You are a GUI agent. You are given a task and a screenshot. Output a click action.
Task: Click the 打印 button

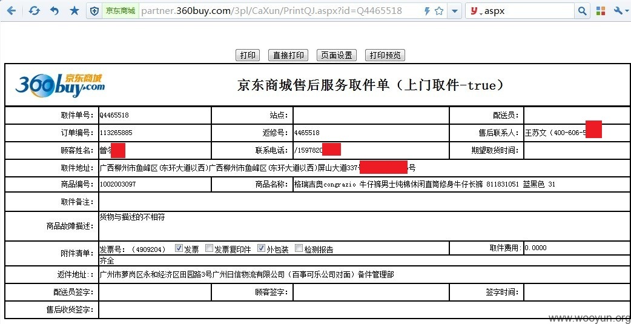tap(248, 55)
